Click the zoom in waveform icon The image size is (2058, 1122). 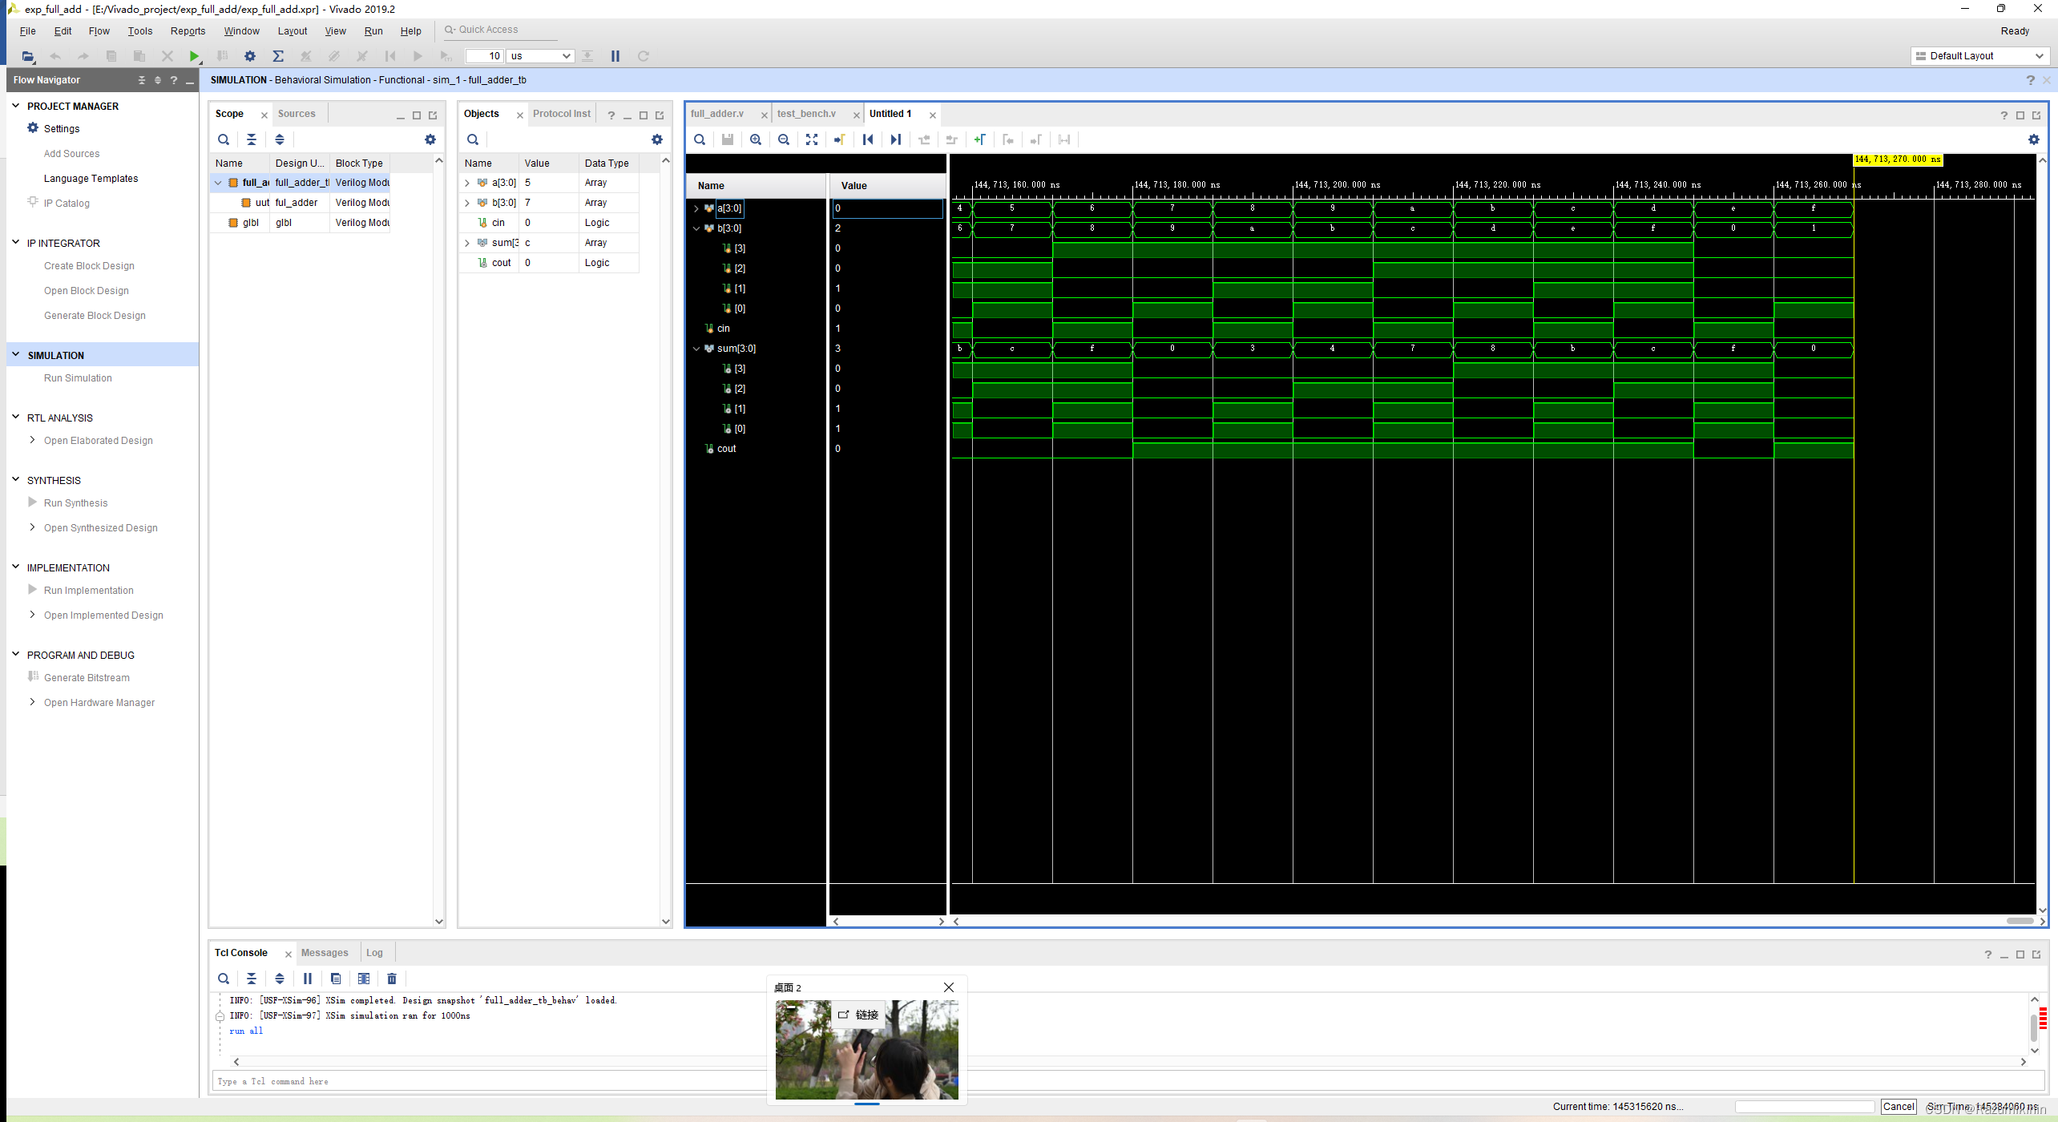tap(756, 139)
